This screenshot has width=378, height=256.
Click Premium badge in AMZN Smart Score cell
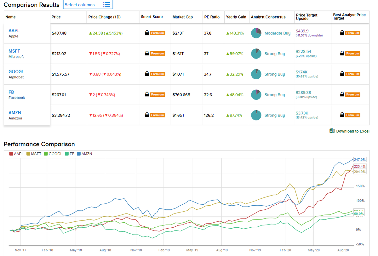click(x=157, y=115)
